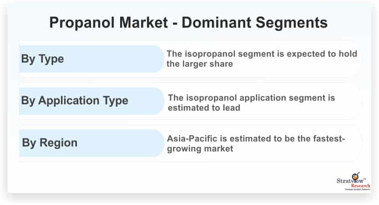Click the isopropanol application segment description

251,102
